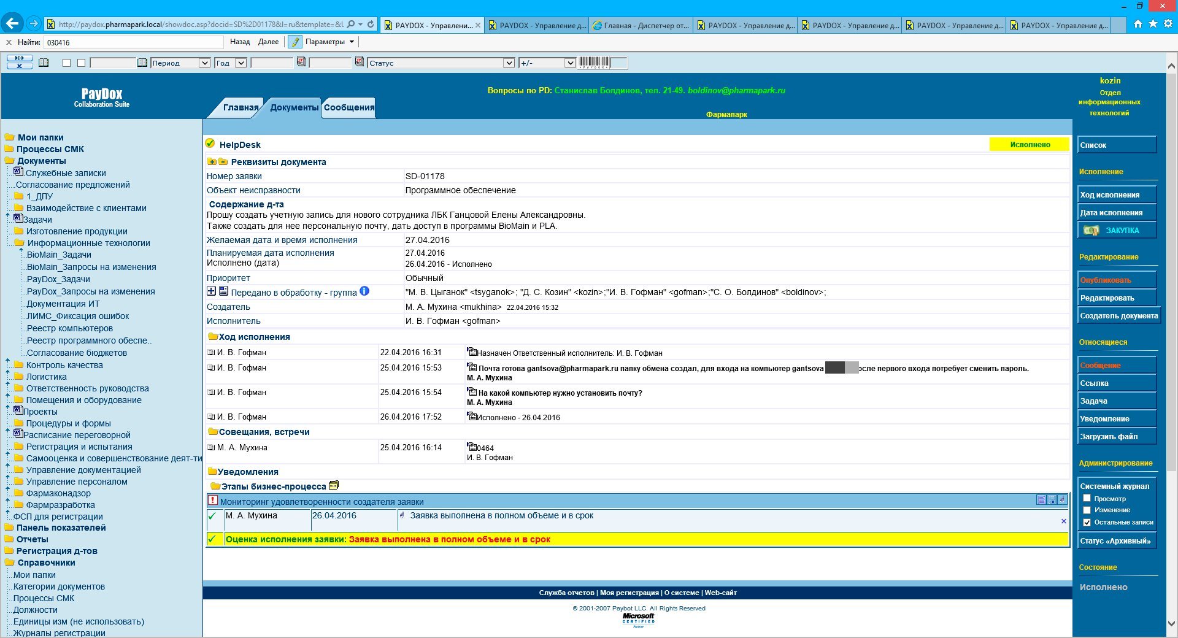Click the book icon before Период dropdown
The width and height of the screenshot is (1178, 638).
[x=142, y=63]
